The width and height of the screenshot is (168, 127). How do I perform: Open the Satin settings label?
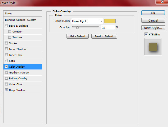[12, 61]
